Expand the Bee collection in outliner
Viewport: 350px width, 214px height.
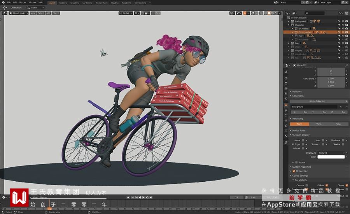[289, 43]
